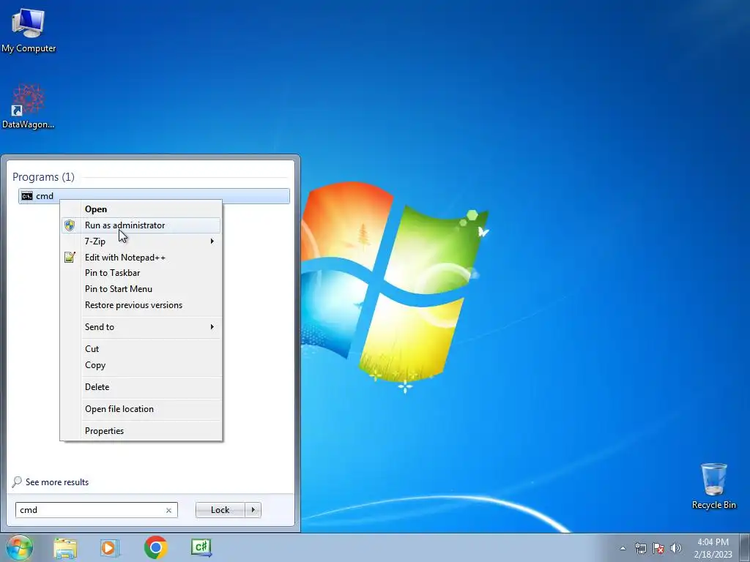
Task: Click the network status tray icon
Action: click(x=640, y=548)
